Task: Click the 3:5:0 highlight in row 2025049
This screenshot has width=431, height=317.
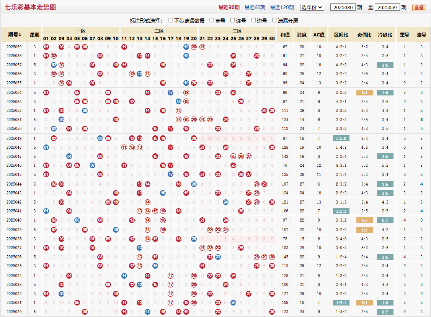Action: pos(341,138)
